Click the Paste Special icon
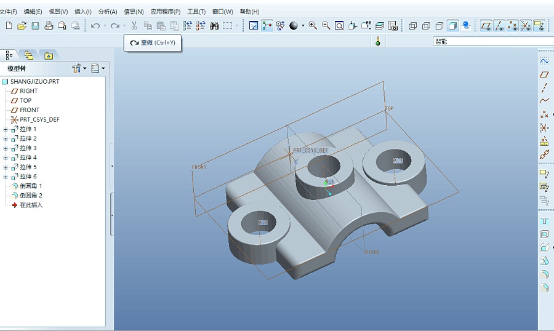 coord(174,25)
